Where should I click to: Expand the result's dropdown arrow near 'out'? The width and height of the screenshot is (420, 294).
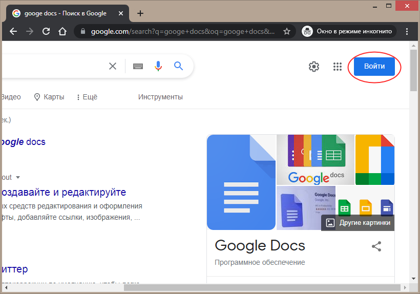tap(18, 177)
